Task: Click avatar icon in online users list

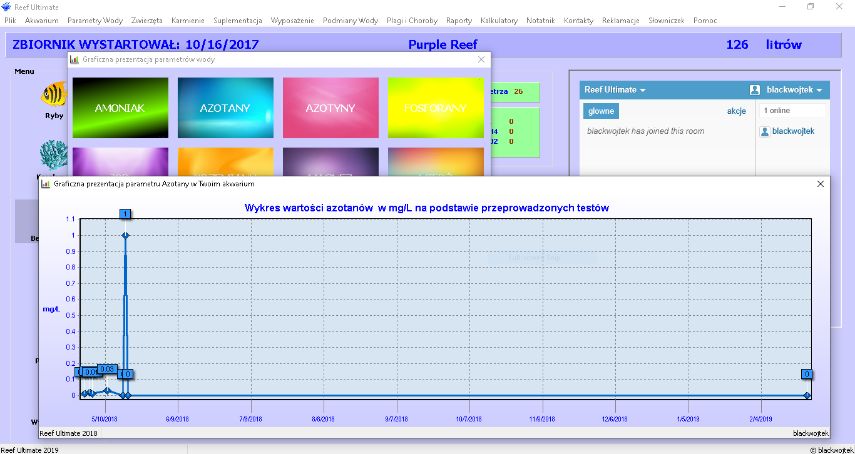Action: point(764,131)
